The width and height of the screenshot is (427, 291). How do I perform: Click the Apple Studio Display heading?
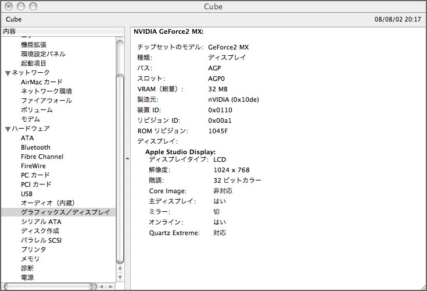tap(180, 152)
